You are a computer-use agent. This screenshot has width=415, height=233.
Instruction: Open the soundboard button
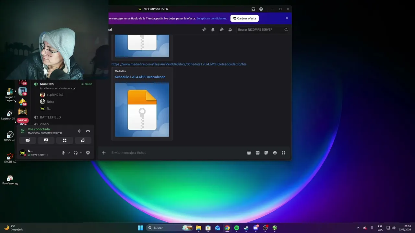click(83, 140)
